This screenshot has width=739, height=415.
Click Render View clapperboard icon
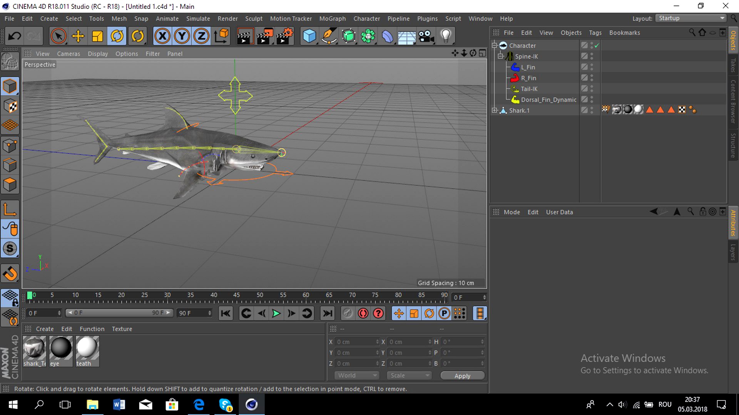point(245,36)
